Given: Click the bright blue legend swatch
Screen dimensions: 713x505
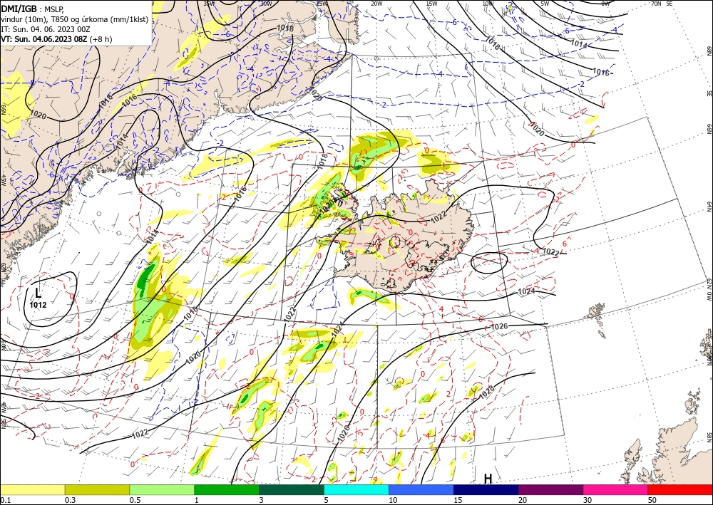Looking at the screenshot, I should [x=421, y=489].
